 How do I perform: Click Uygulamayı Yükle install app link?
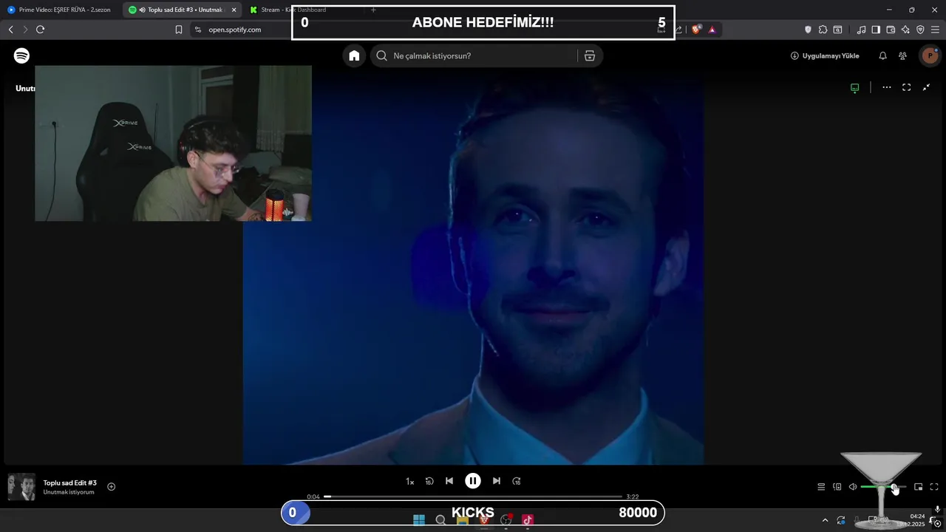coord(825,55)
